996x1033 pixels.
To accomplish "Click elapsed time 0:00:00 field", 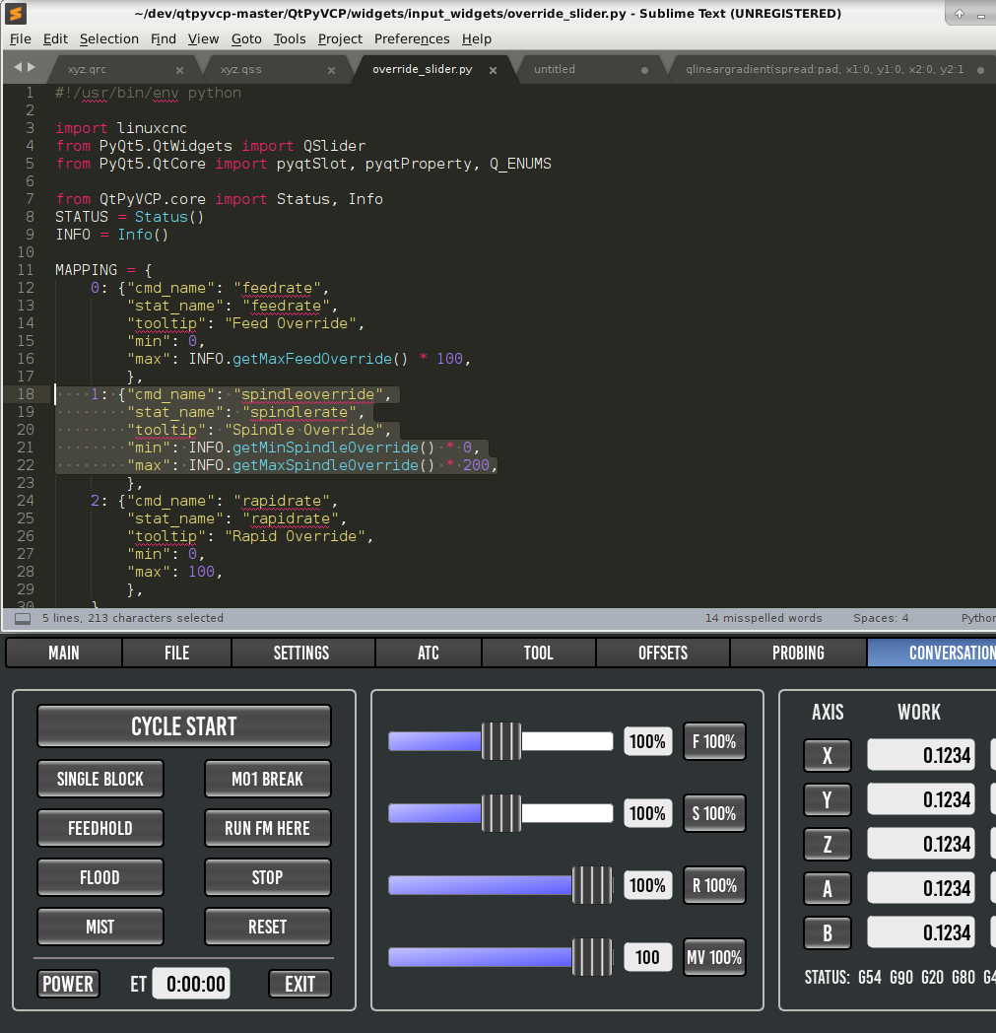I will [191, 984].
